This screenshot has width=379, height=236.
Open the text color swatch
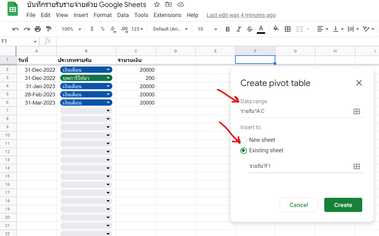[261, 29]
